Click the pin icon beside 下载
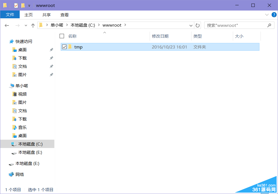 (x=52, y=58)
